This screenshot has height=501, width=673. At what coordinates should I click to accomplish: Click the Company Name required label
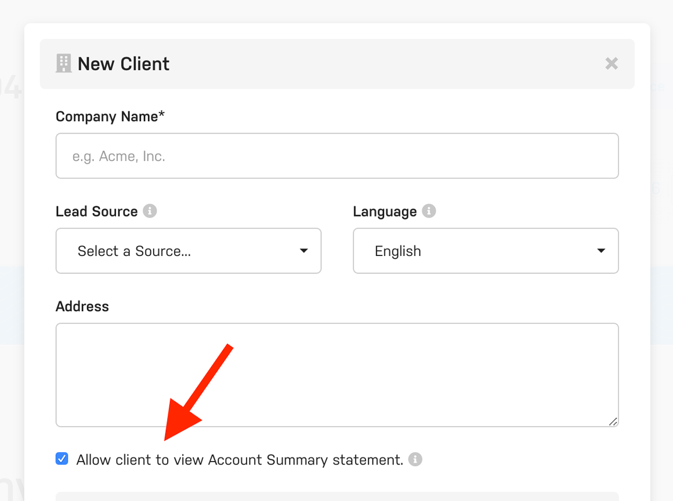click(110, 116)
